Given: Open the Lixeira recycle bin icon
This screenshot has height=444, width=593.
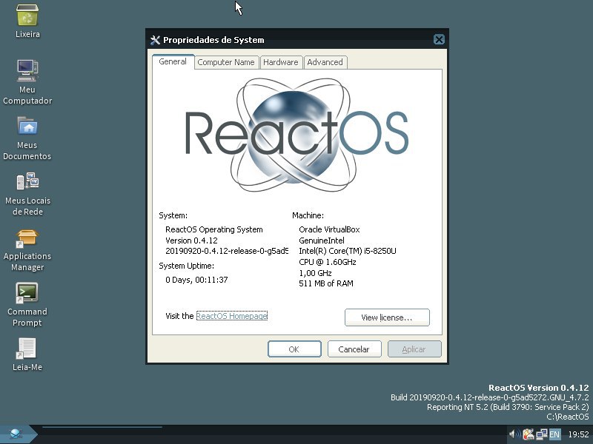Looking at the screenshot, I should pos(27,15).
